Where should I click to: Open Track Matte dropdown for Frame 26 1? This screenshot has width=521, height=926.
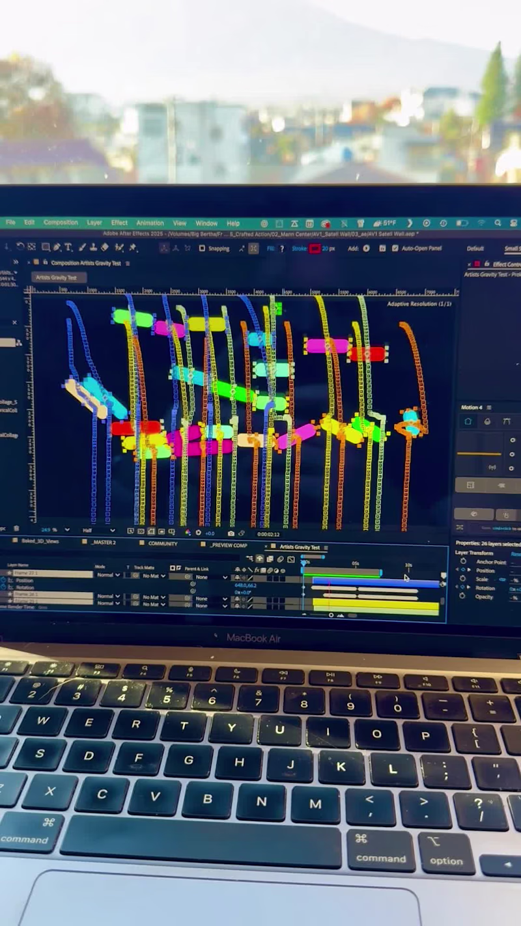click(x=155, y=597)
